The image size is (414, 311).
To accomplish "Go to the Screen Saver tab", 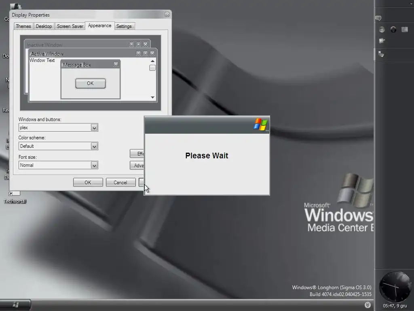I will click(70, 26).
